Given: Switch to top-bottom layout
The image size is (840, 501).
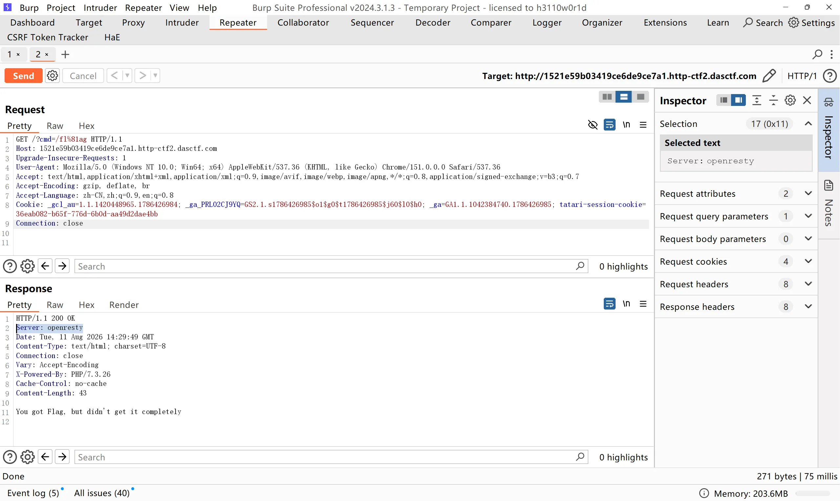Looking at the screenshot, I should click(x=624, y=97).
